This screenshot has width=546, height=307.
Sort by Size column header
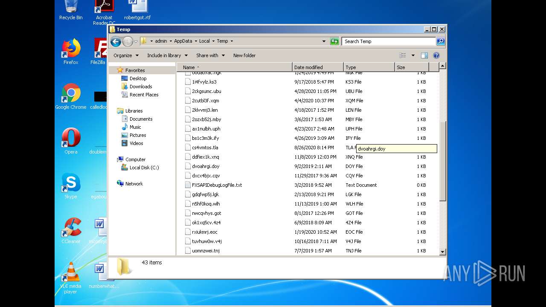pos(412,67)
